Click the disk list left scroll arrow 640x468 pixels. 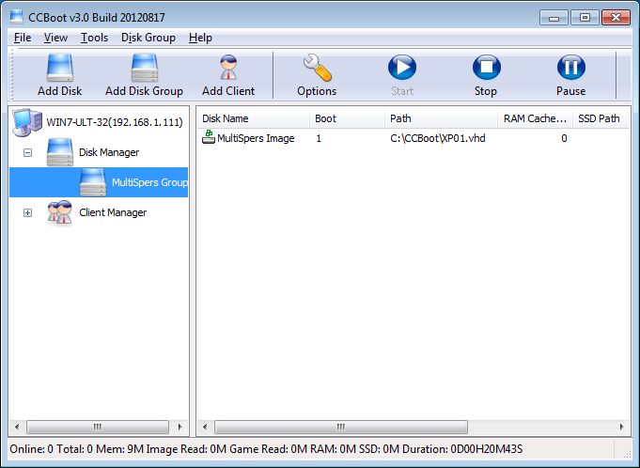click(x=205, y=427)
